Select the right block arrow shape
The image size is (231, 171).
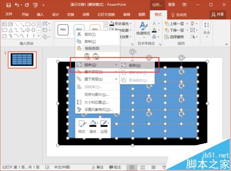click(28, 30)
